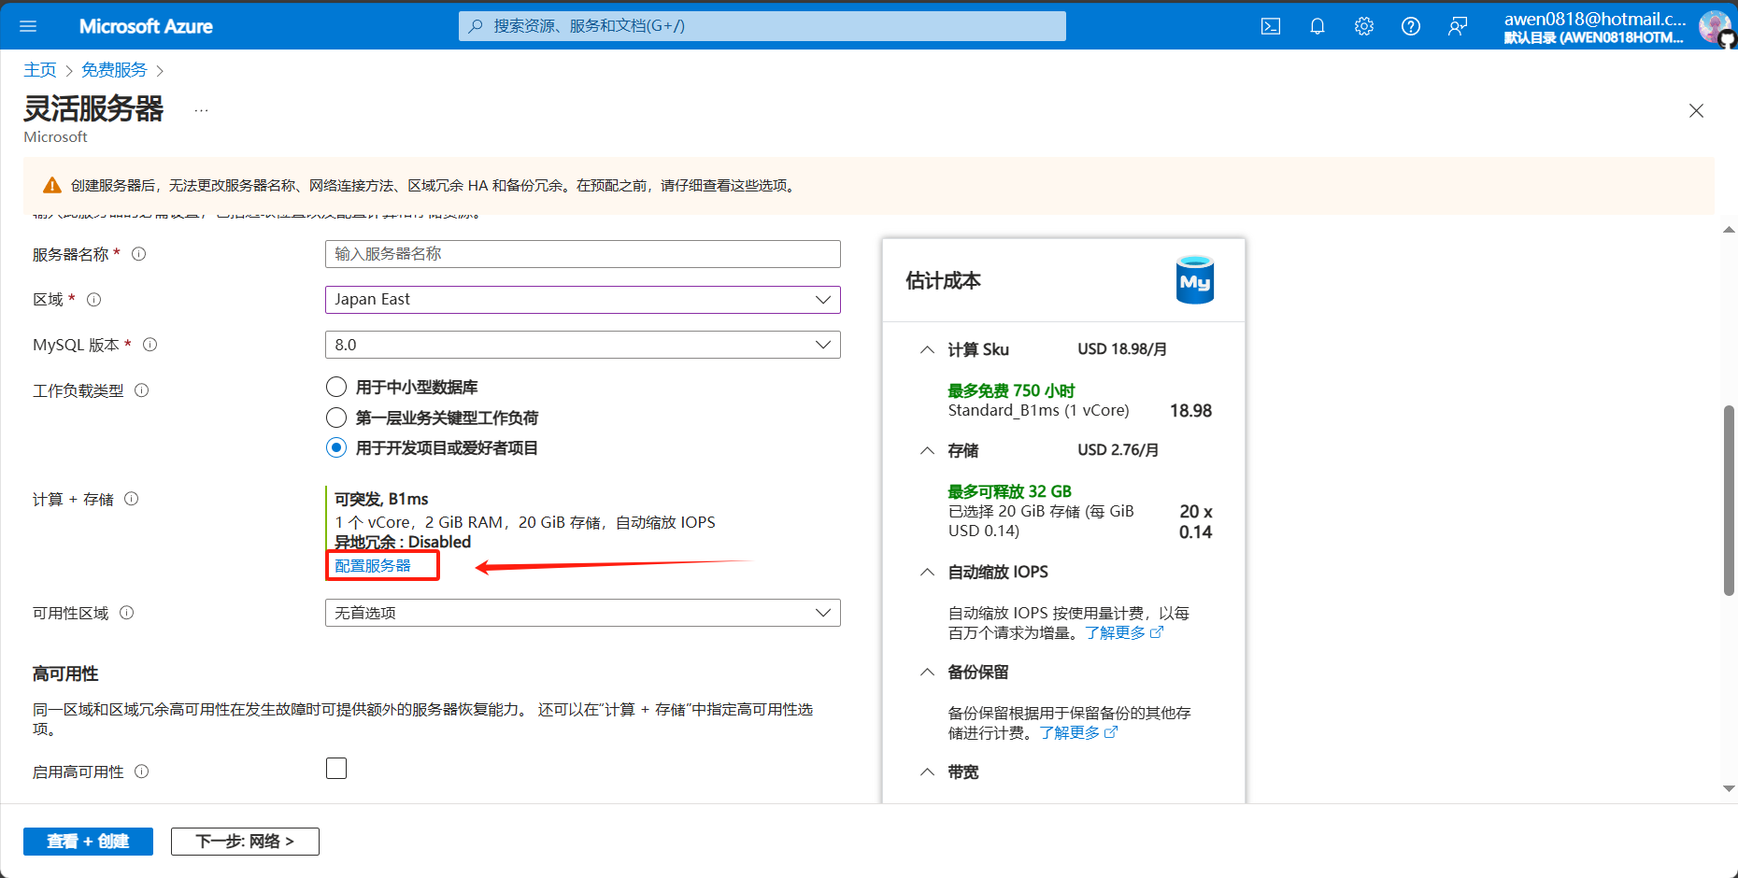This screenshot has width=1738, height=878.
Task: Open Cloud Shell from the top bar
Action: 1271,26
